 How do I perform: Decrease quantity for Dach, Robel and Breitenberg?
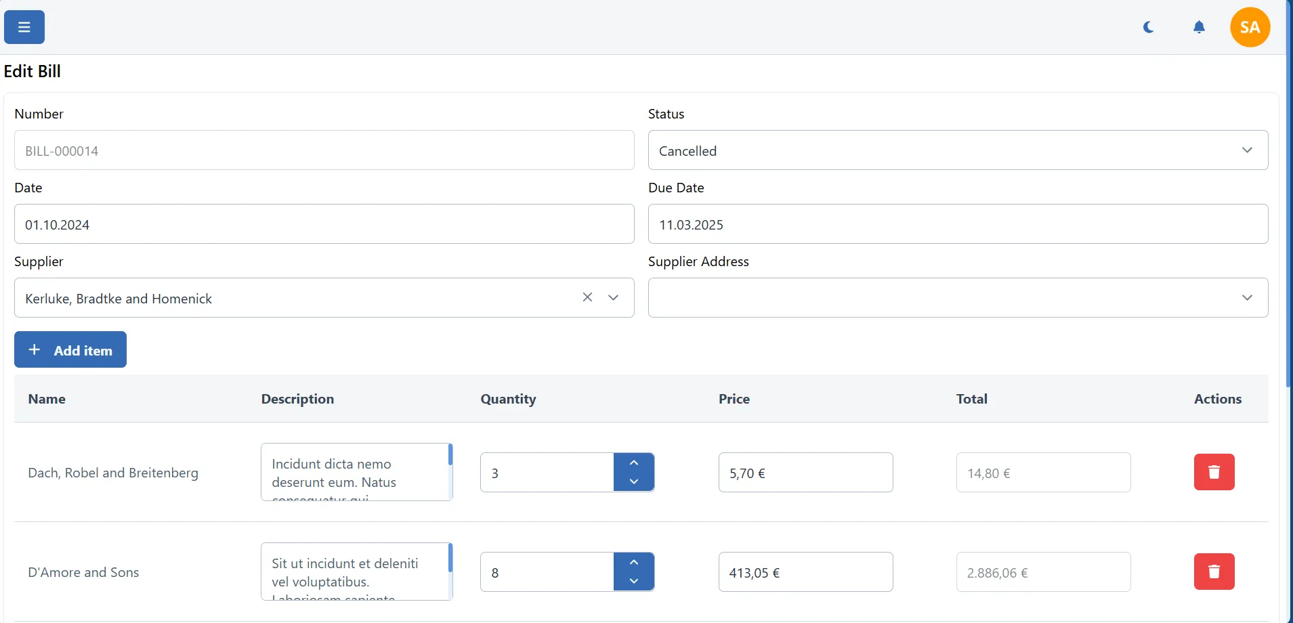click(634, 481)
